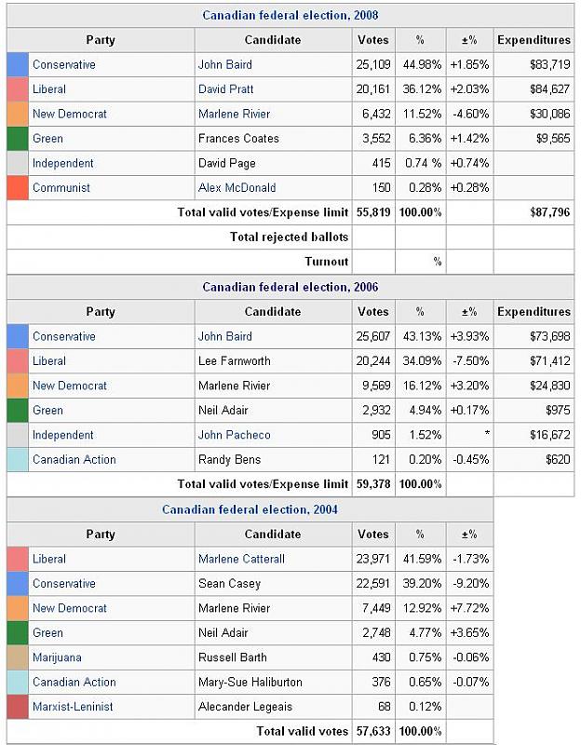This screenshot has height=745, width=581.
Task: Click the Expenditures column header in 2008 table
Action: (534, 40)
